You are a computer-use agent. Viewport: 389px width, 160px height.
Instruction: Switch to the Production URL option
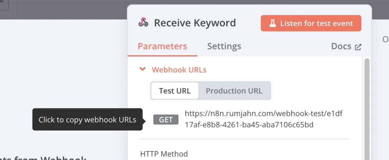[234, 91]
